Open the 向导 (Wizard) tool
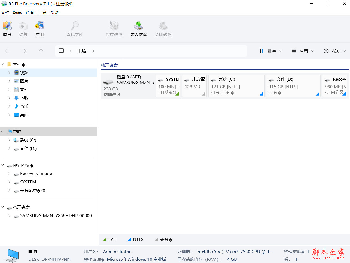Screen dimensions: 350x263 tap(7, 29)
